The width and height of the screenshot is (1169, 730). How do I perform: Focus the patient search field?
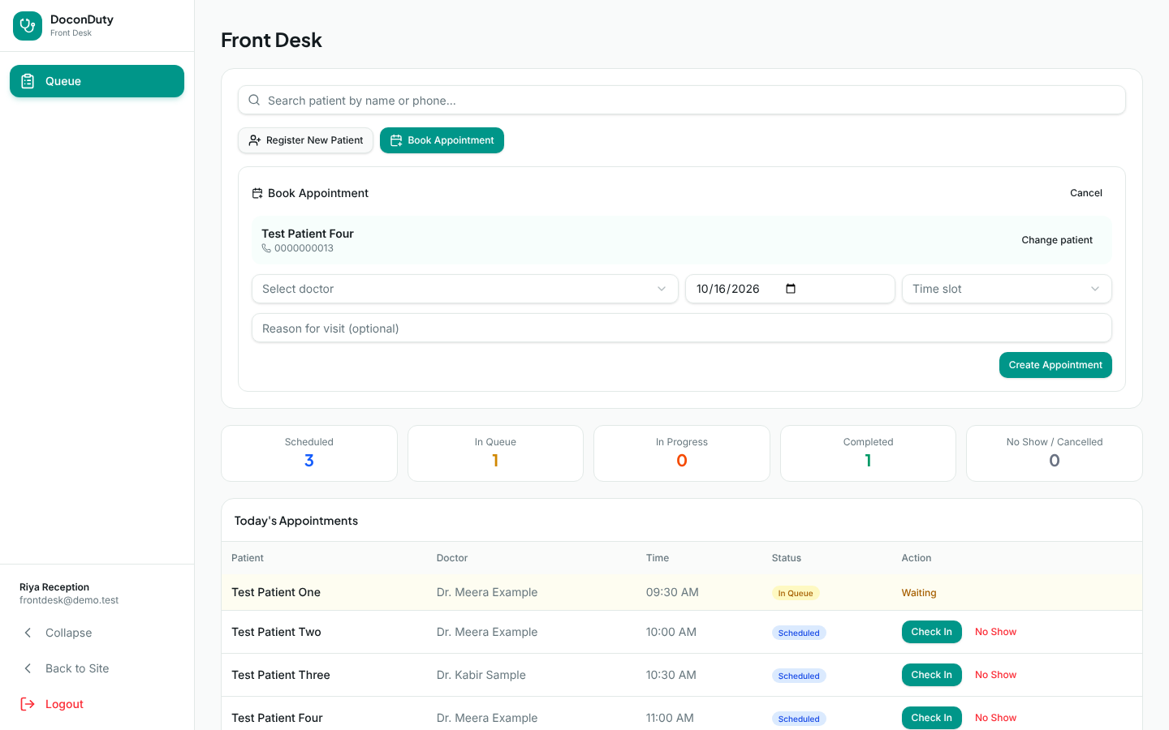pos(682,100)
